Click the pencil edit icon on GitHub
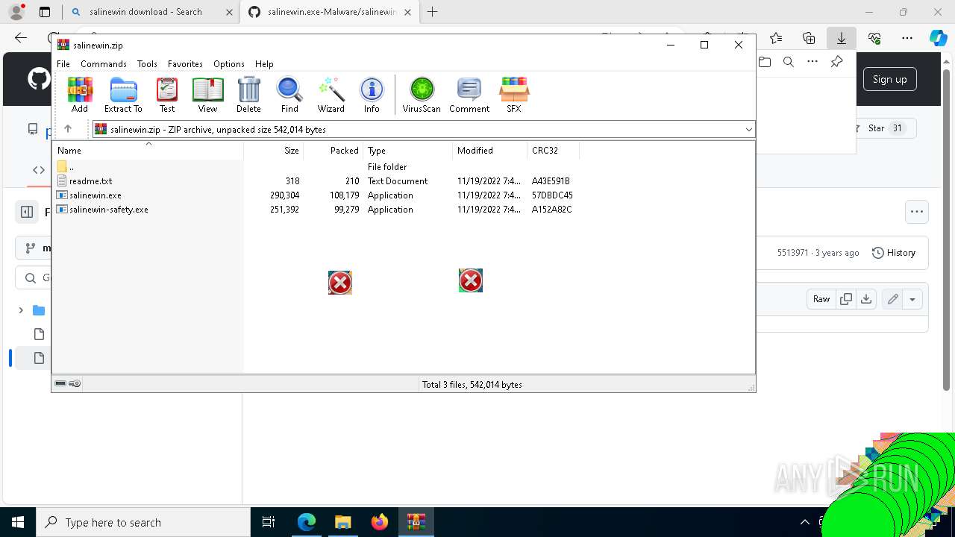 click(x=892, y=299)
